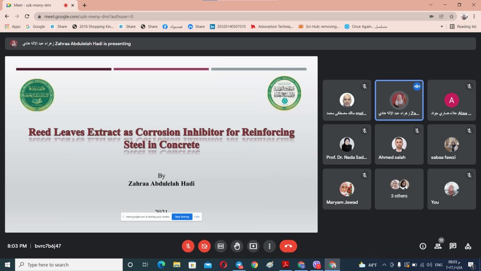Viewport: 481px width, 271px height.
Task: Turn on captions with the CC icon
Action: 221,246
